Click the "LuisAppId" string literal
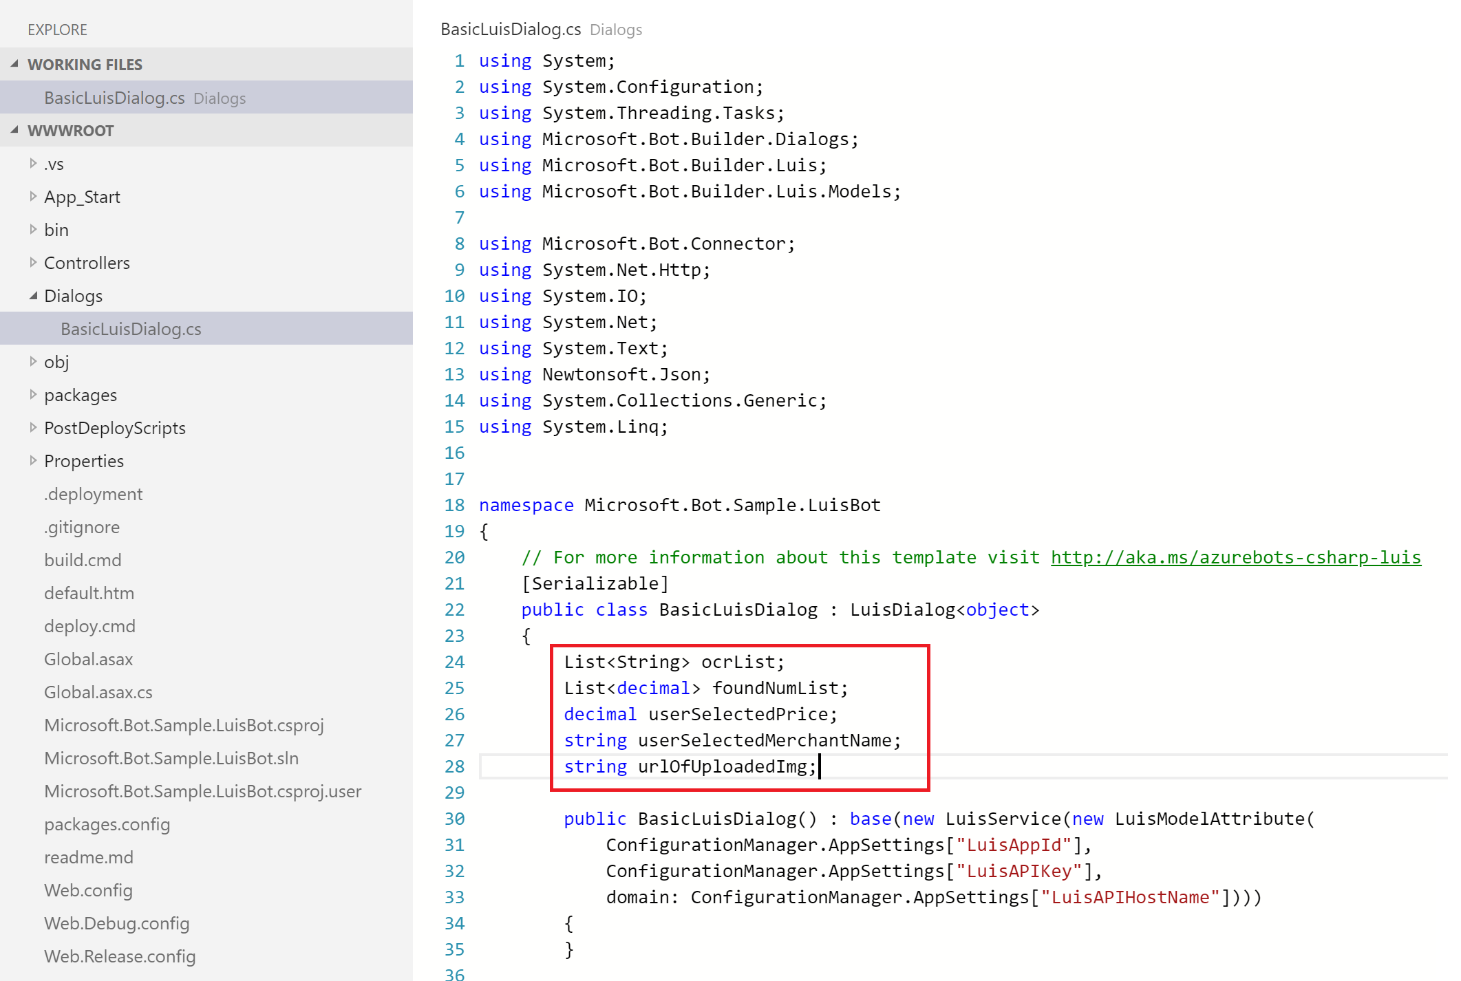This screenshot has width=1461, height=981. click(1014, 845)
